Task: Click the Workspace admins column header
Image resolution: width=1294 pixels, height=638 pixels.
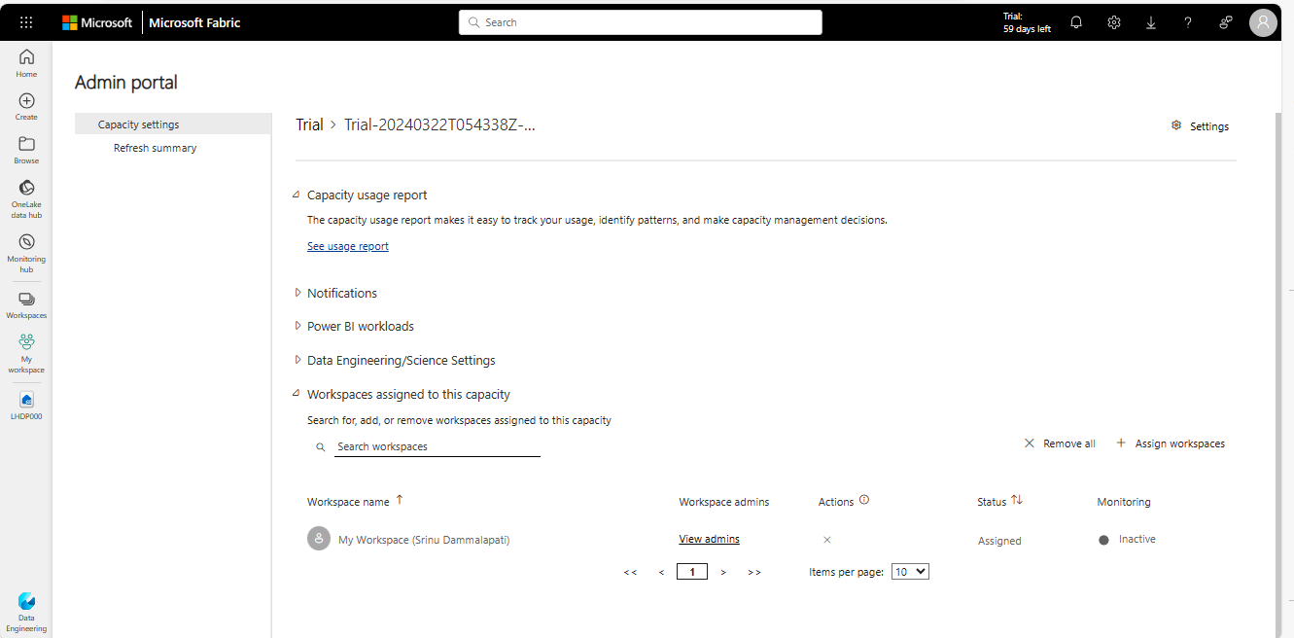Action: coord(723,502)
